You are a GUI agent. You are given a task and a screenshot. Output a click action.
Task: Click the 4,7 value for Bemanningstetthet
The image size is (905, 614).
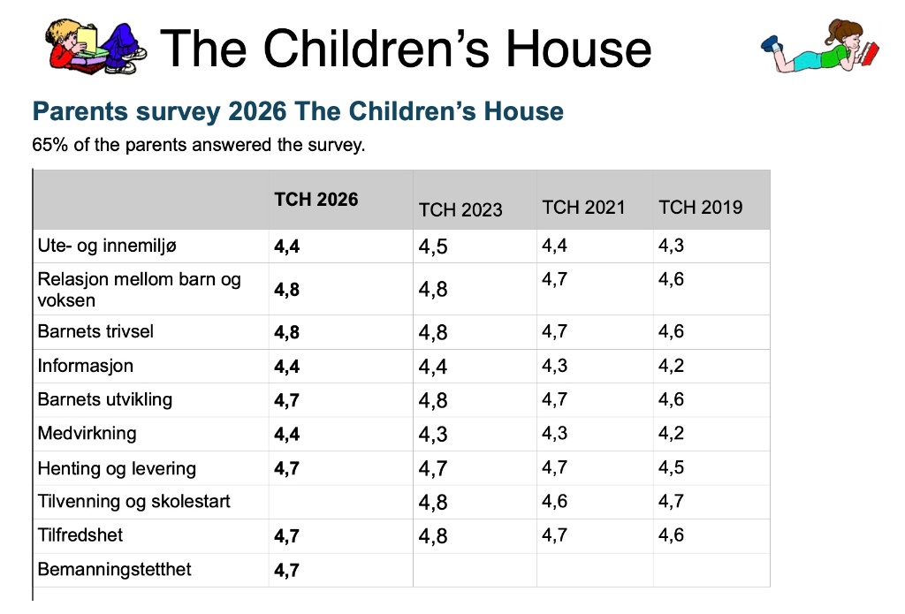pos(286,570)
